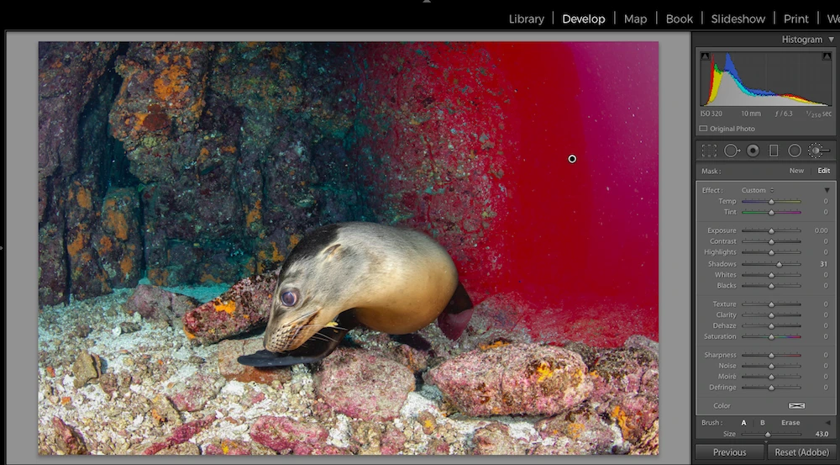Click the Histogram panel title

801,40
